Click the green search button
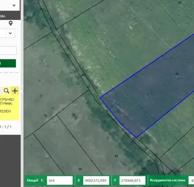194x187 pixels. tap(8, 63)
